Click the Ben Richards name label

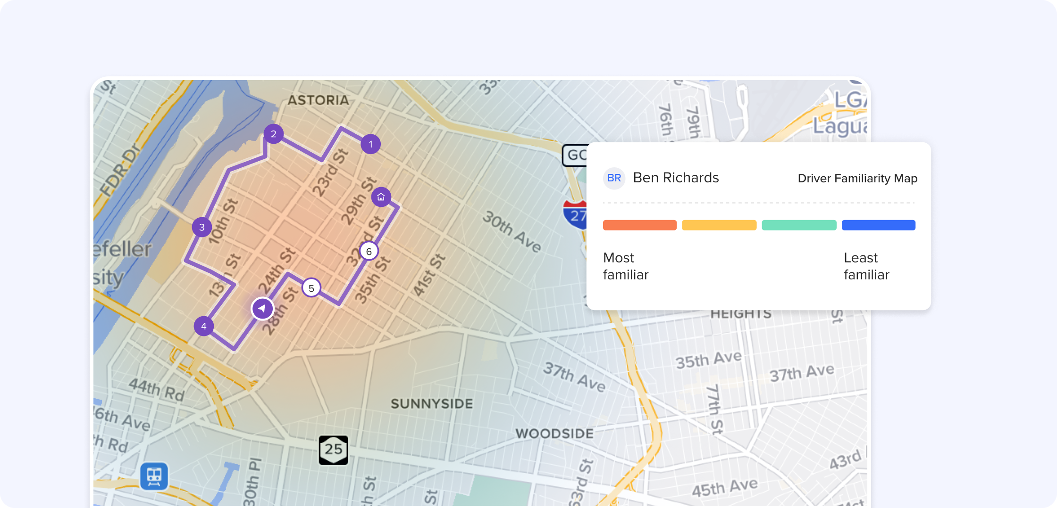click(x=676, y=178)
